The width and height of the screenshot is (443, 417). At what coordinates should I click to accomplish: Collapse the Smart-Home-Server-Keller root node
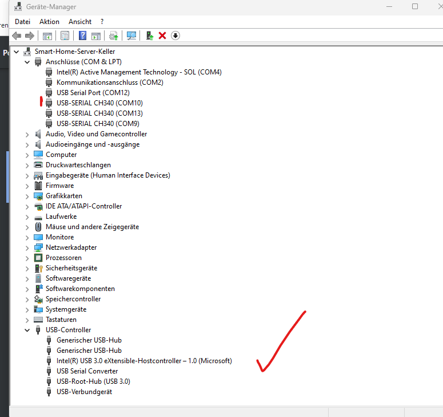coord(17,52)
